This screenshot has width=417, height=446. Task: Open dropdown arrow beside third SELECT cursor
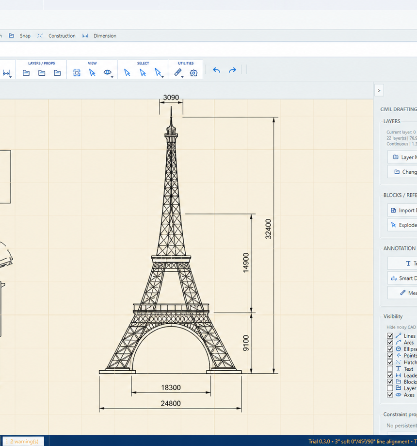162,77
